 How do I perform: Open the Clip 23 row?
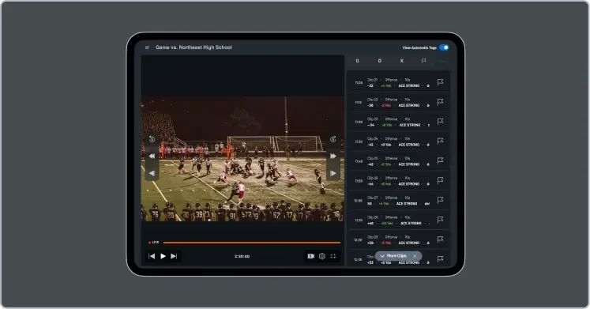(x=399, y=122)
